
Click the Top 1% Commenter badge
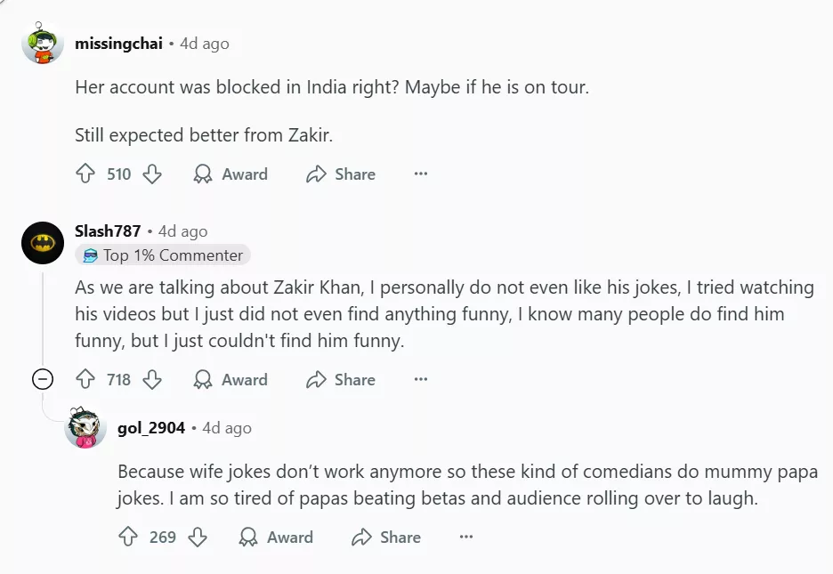click(x=163, y=255)
